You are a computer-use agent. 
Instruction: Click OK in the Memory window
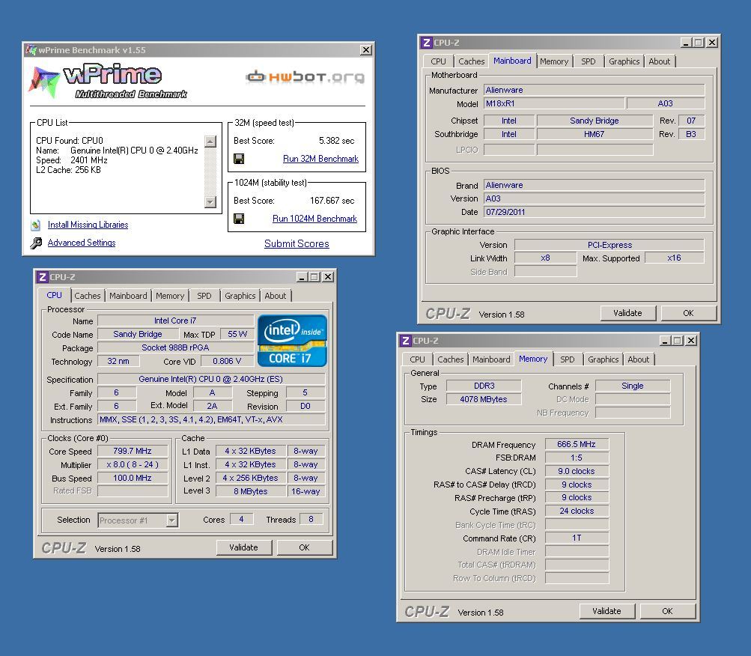(667, 611)
